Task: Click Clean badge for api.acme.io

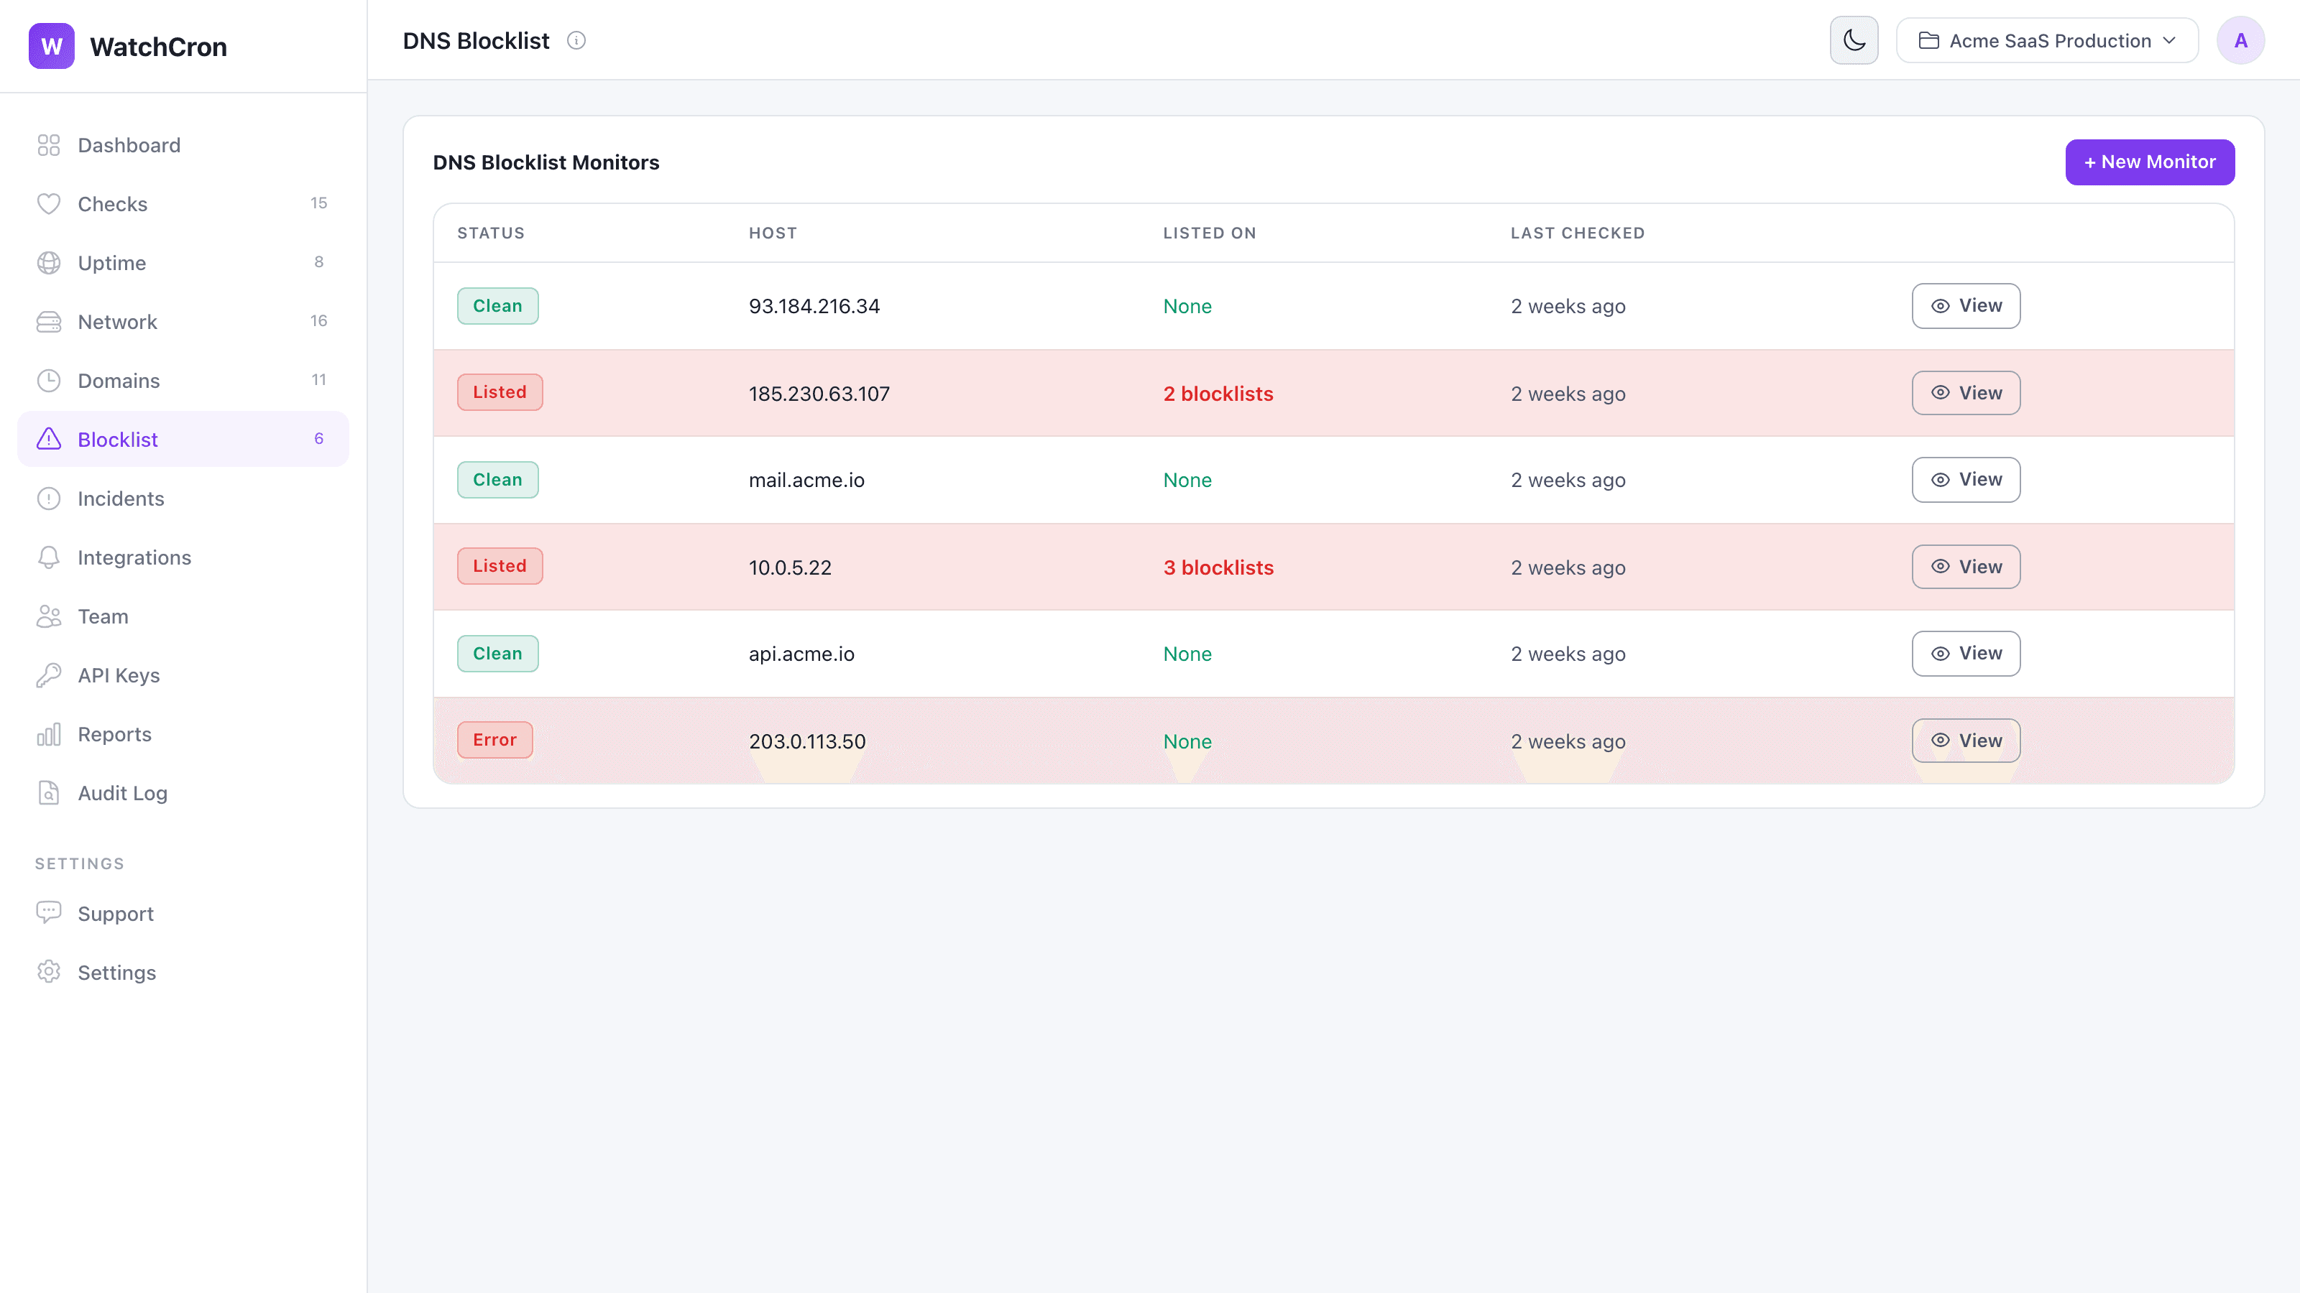Action: pyautogui.click(x=497, y=654)
